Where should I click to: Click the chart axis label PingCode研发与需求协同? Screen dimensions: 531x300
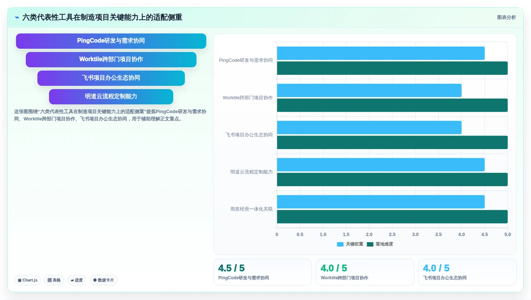(246, 60)
